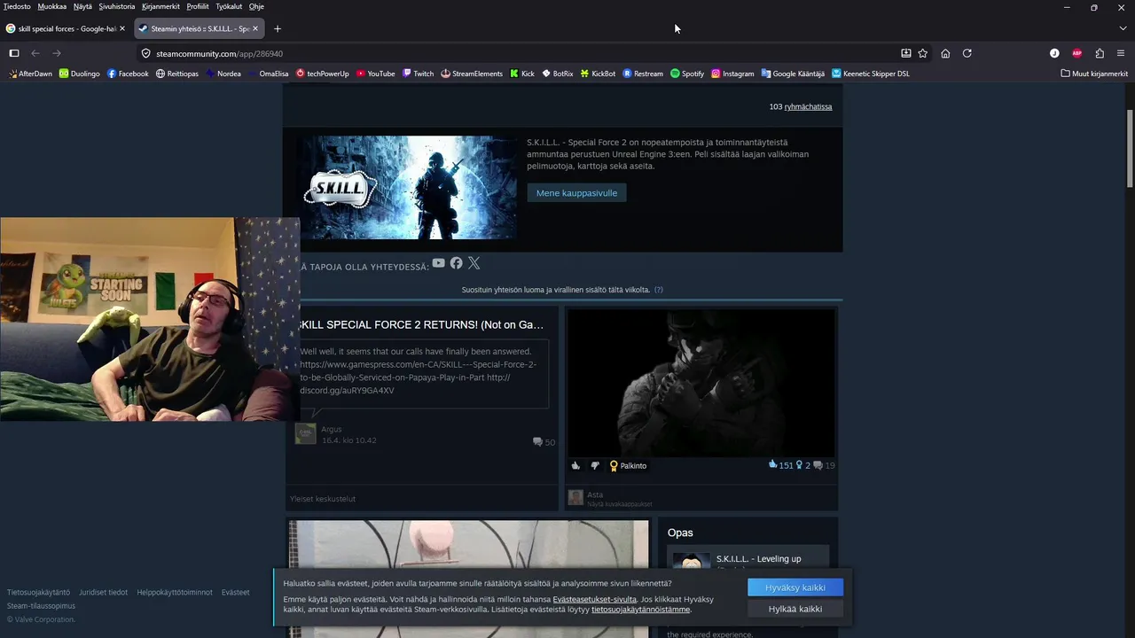Viewport: 1135px width, 638px height.
Task: Close the Google search tab
Action: 122,28
